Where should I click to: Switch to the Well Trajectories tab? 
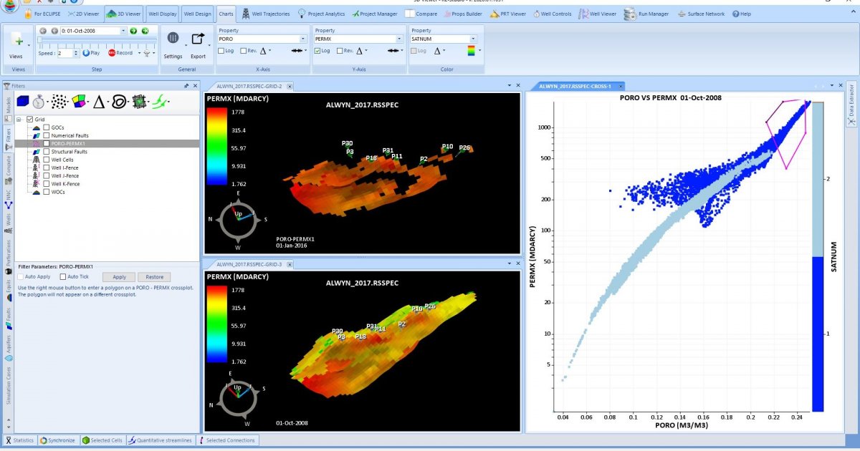(x=267, y=14)
